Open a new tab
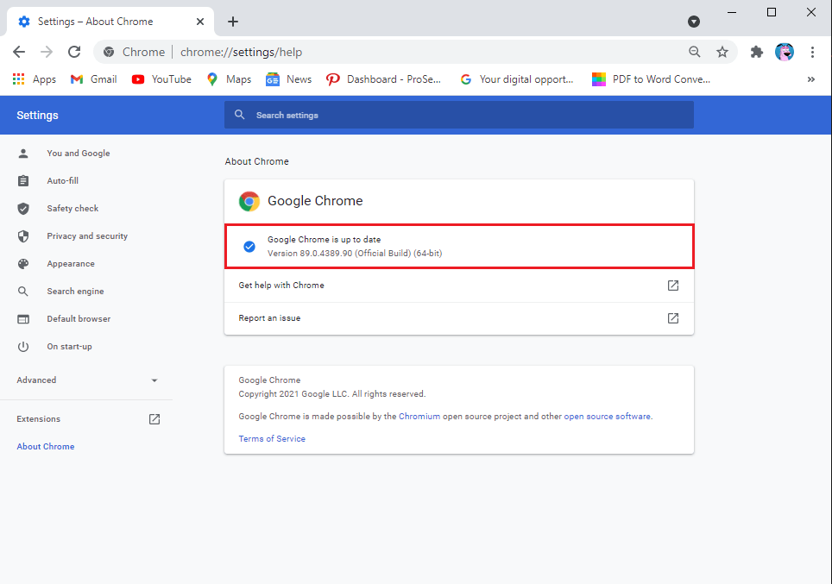 pyautogui.click(x=233, y=22)
